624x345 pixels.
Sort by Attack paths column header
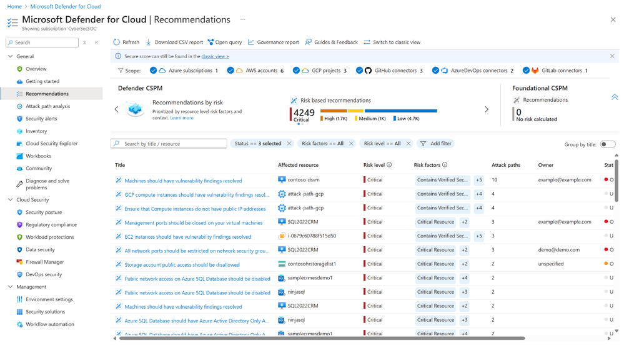click(x=505, y=165)
